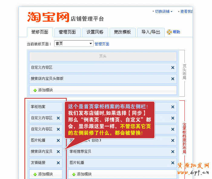Image resolution: width=212 pixels, height=179 pixels.
Task: Remove the 自定义内容区 module in header layout
Action: (x=173, y=68)
